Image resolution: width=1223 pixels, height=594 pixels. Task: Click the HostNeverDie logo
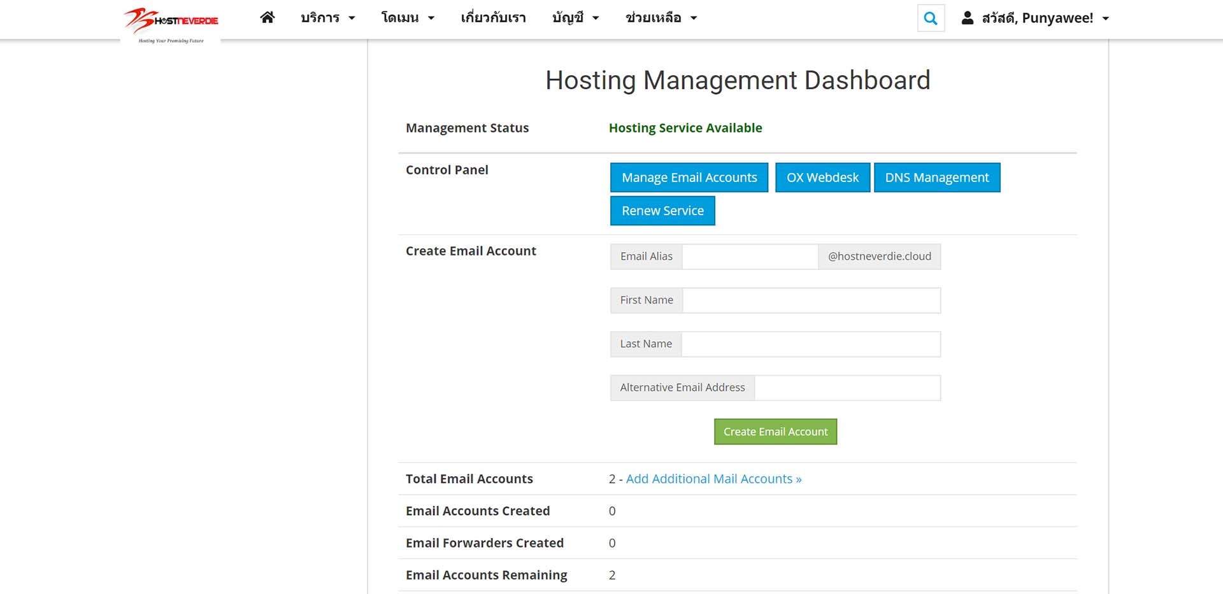coord(171,24)
